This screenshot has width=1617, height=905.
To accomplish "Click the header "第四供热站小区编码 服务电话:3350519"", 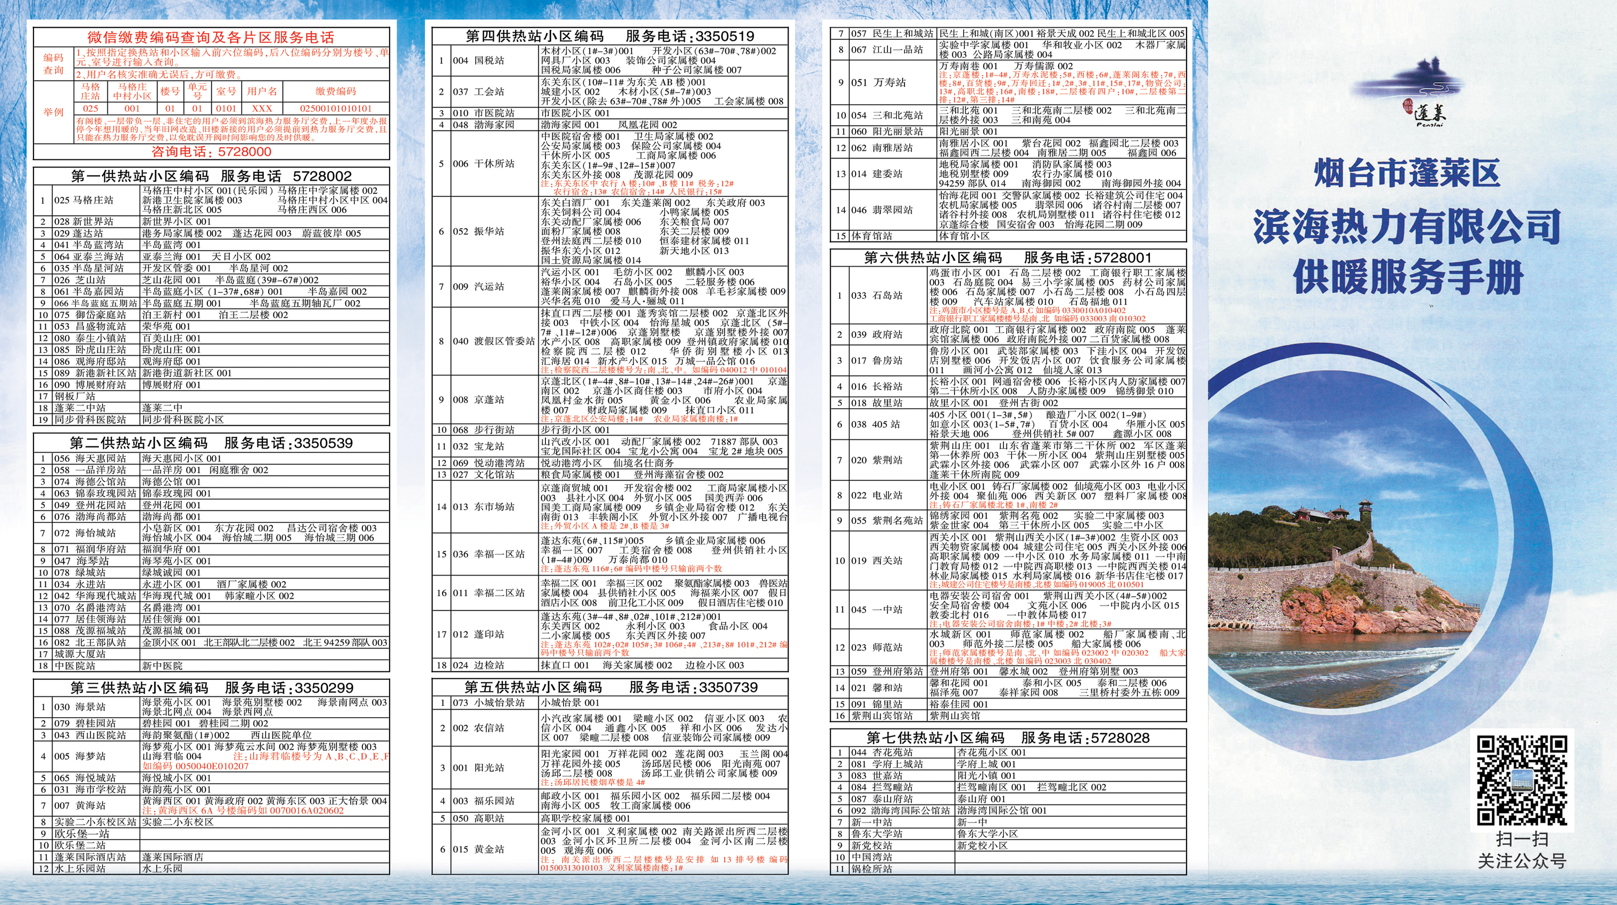I will [x=610, y=36].
